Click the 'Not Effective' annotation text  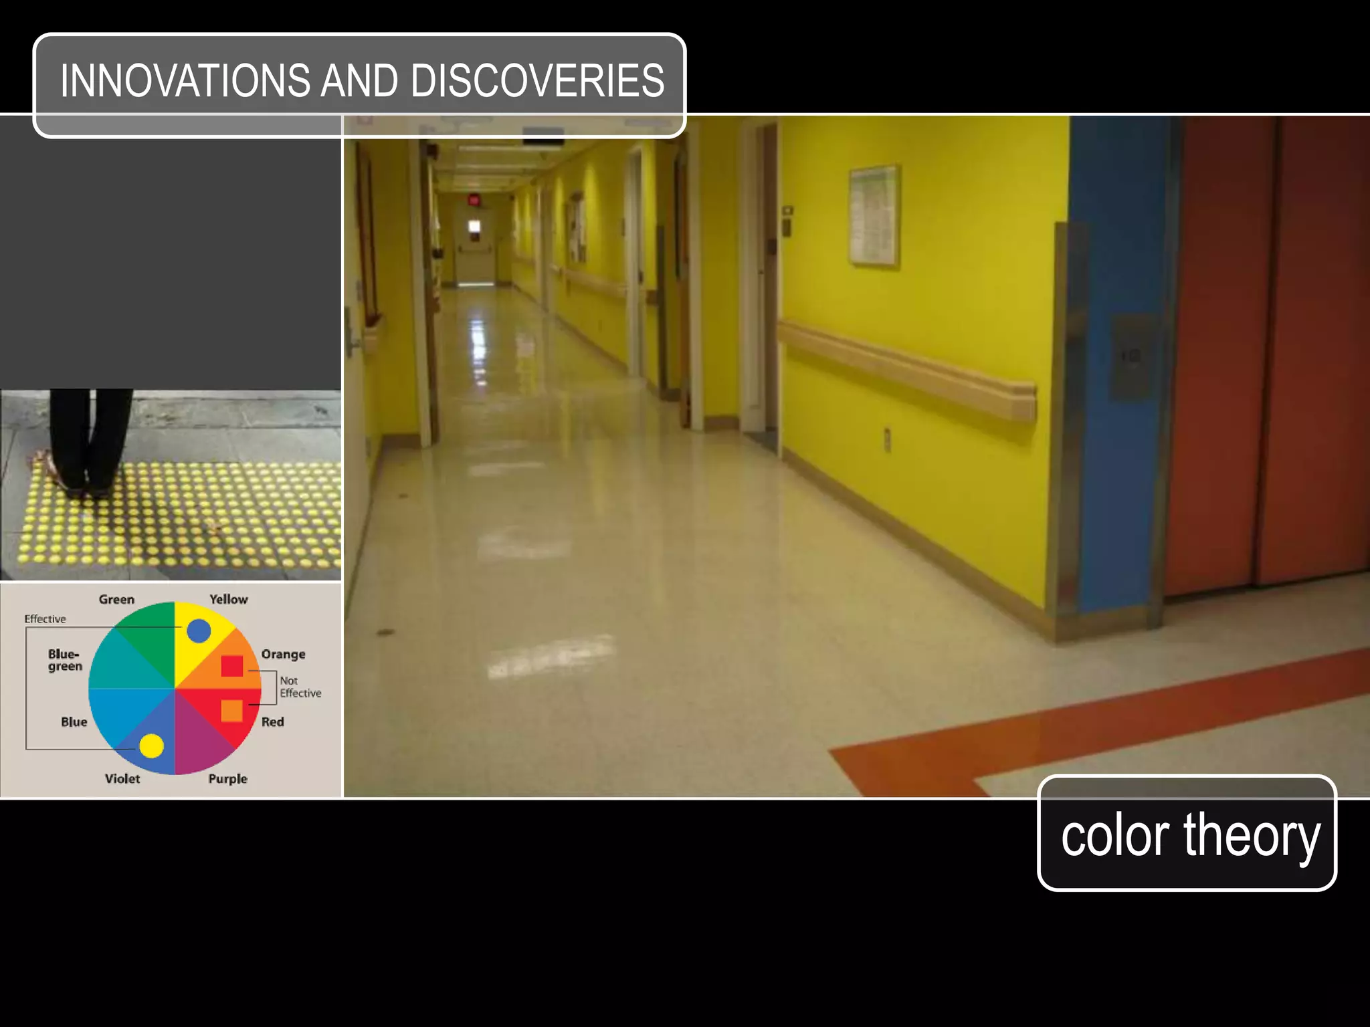[300, 687]
